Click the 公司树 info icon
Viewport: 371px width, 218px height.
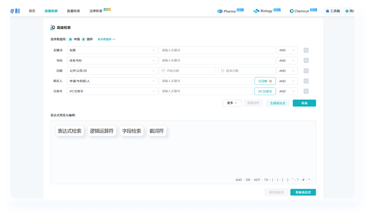click(x=271, y=81)
